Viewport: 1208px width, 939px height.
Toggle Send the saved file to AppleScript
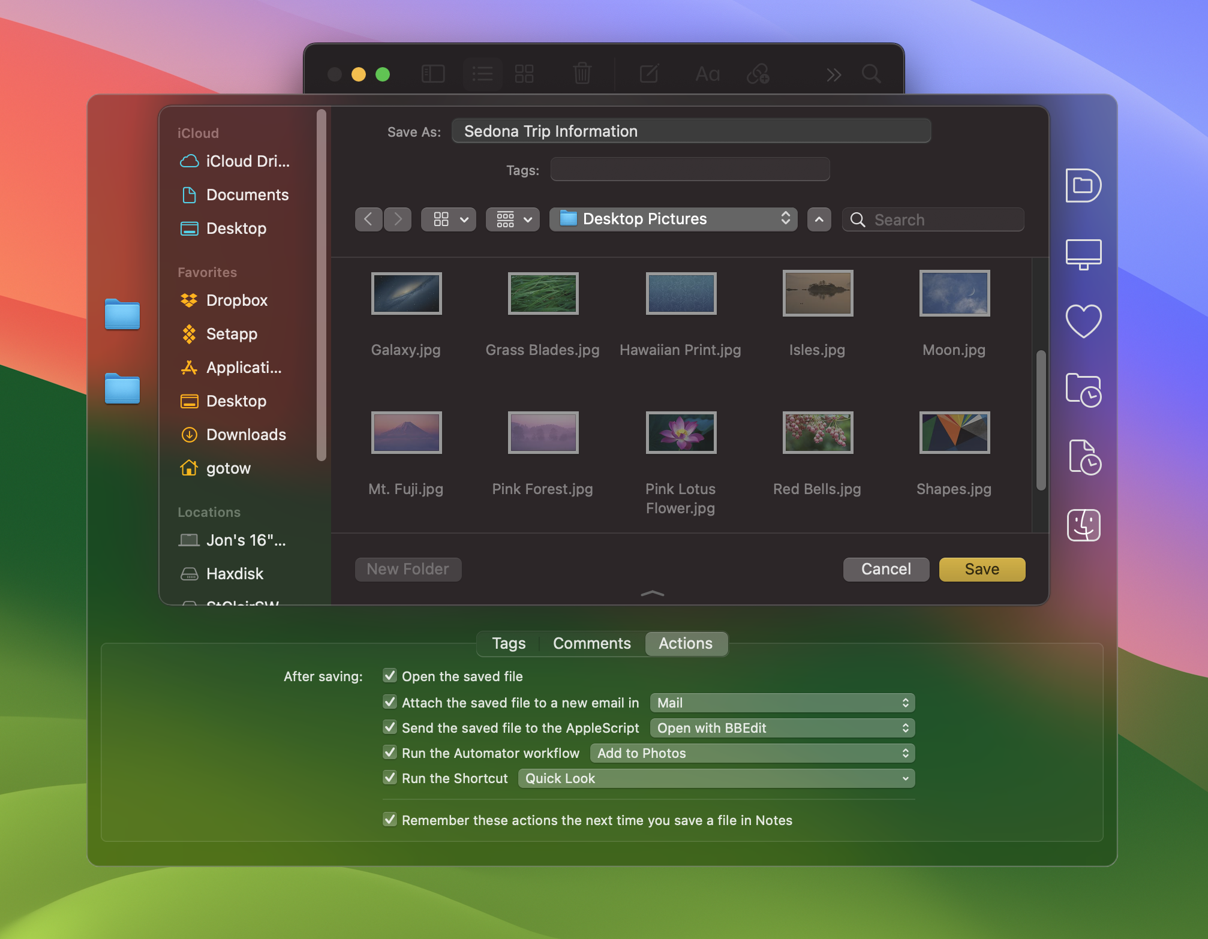click(x=390, y=727)
